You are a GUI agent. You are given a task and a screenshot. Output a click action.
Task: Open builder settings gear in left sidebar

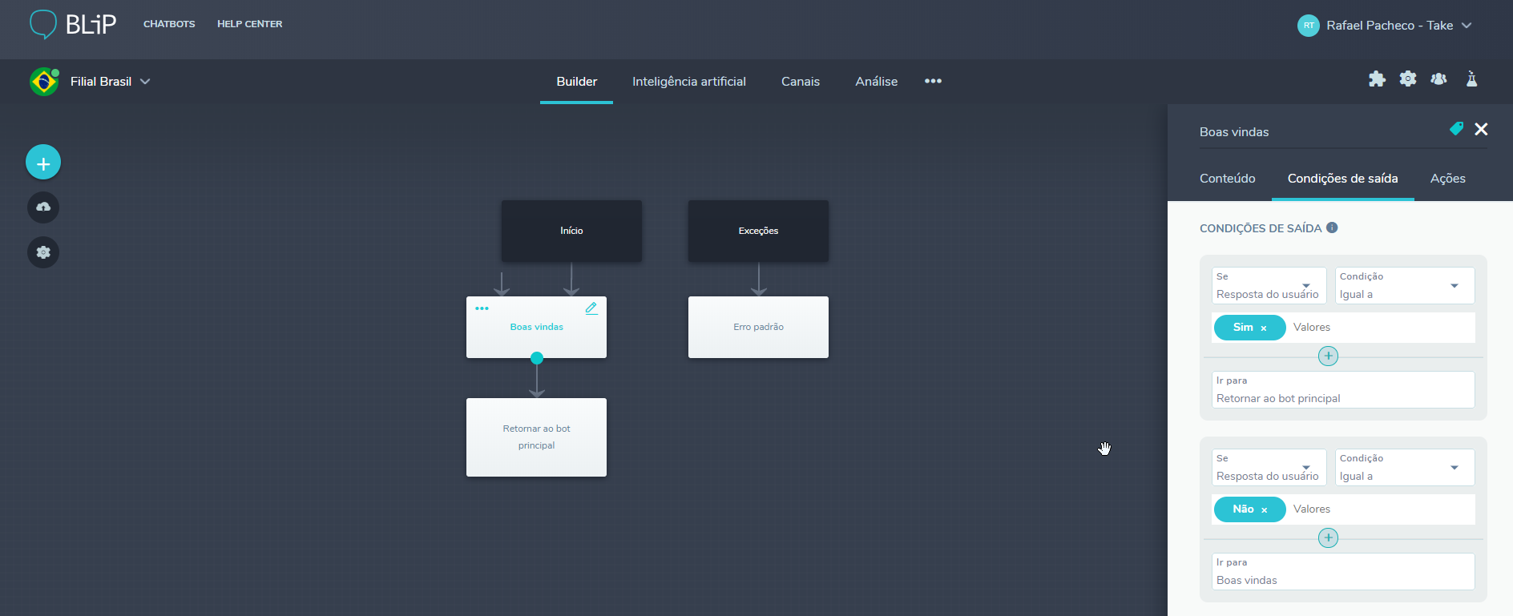point(43,252)
